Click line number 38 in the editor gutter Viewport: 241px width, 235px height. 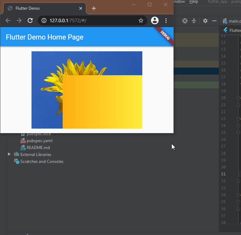point(223,223)
